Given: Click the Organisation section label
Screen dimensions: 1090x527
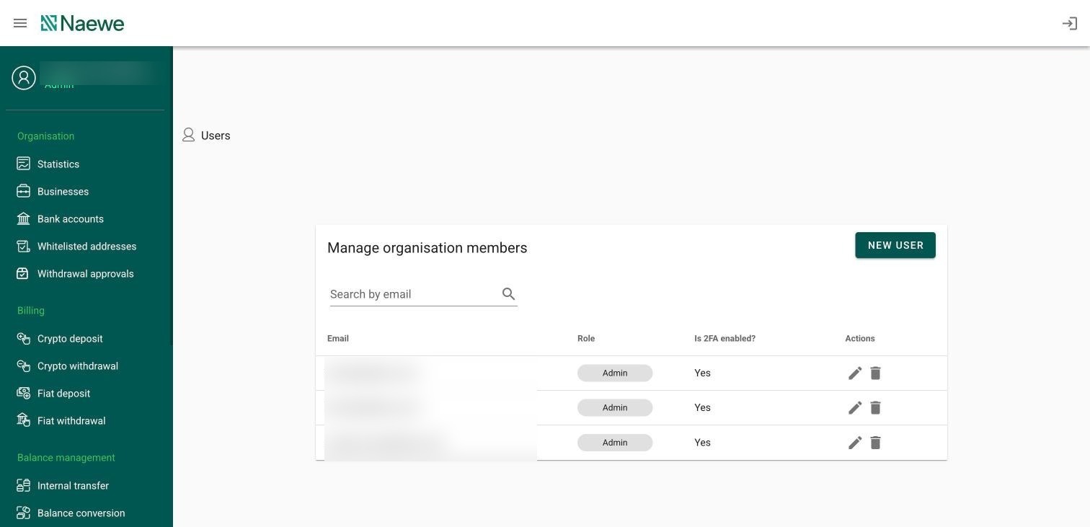Looking at the screenshot, I should coord(45,136).
